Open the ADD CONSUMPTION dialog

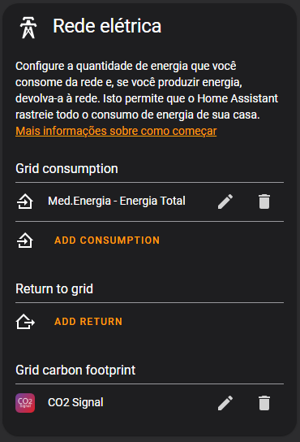107,240
